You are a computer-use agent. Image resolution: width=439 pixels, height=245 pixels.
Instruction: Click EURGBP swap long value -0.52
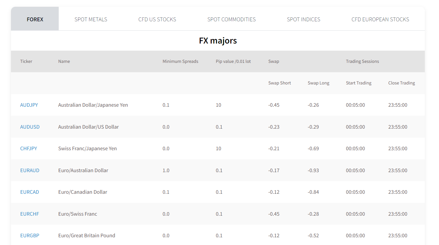coord(313,236)
